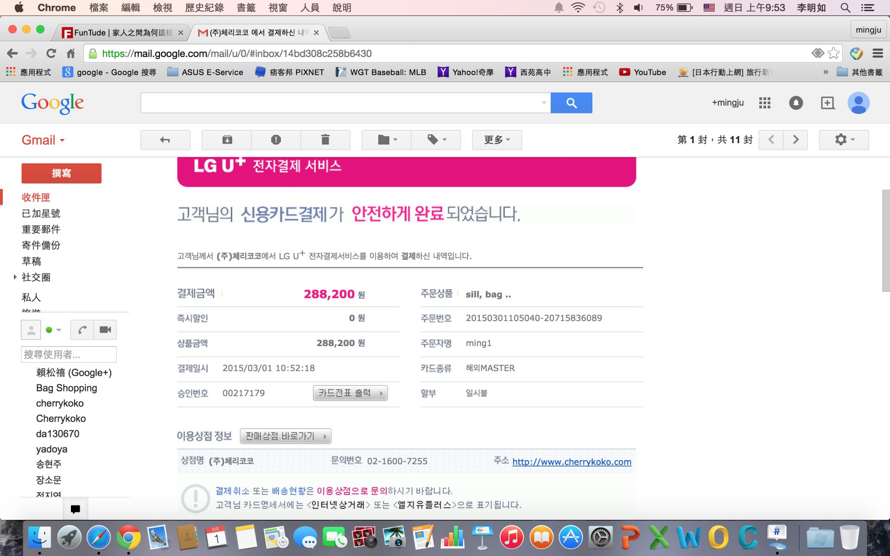This screenshot has width=890, height=556.
Task: Start video call with camera icon
Action: coord(105,330)
